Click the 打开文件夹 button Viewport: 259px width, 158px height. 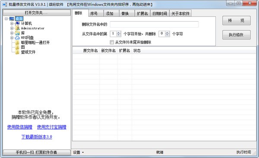(37, 13)
